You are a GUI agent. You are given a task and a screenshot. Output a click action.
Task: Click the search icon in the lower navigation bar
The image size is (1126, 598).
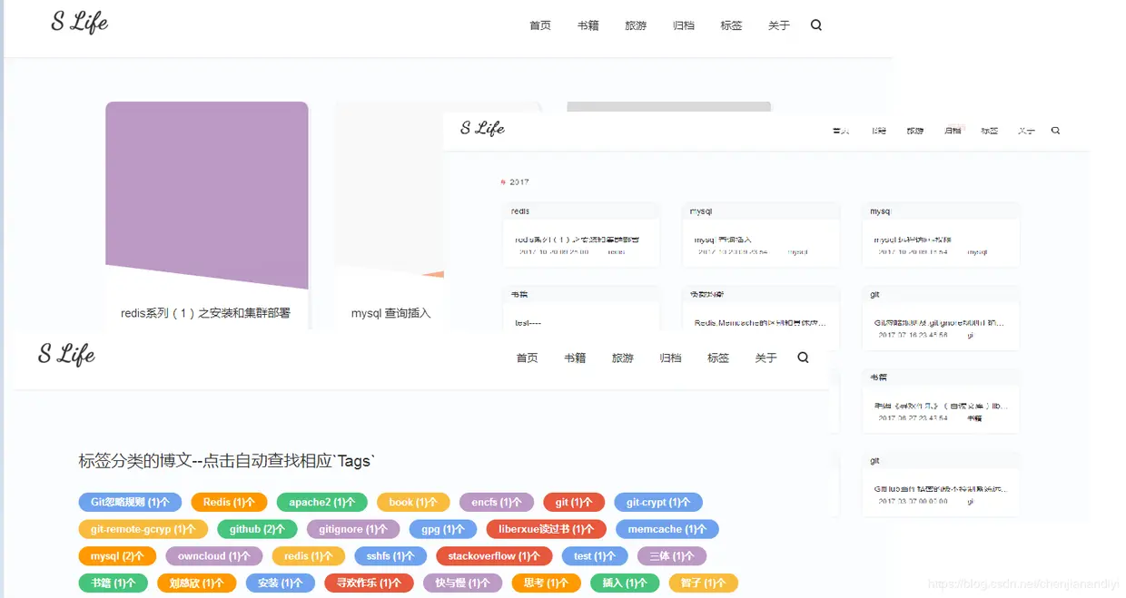point(803,358)
